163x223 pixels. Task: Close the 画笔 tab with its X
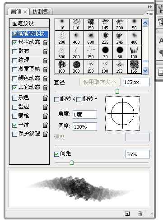pos(25,12)
